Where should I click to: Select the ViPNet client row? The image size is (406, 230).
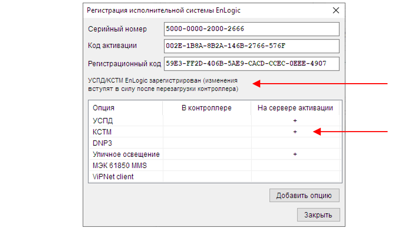[x=215, y=176]
